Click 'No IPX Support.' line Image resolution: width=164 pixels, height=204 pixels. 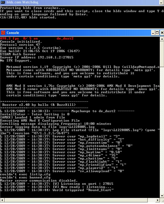click(x=16, y=61)
